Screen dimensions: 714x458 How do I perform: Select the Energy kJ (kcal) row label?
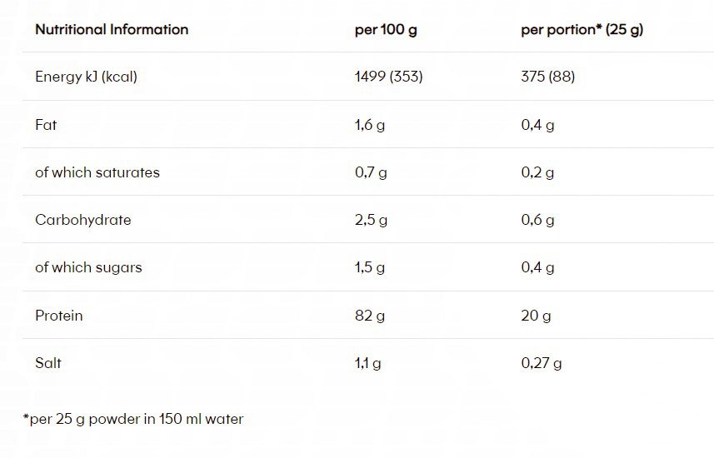point(86,77)
